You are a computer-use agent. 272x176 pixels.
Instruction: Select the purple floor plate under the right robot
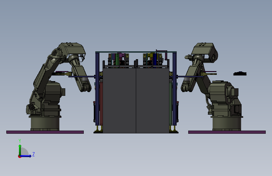coord(227,132)
